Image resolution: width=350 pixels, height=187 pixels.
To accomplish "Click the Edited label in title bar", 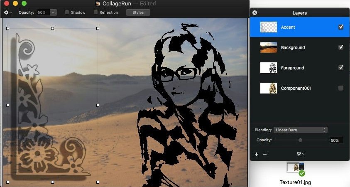I will pos(148,4).
